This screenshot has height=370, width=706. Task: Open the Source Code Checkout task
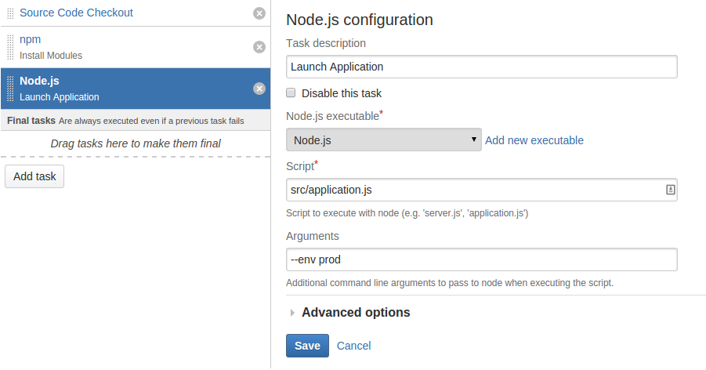click(76, 13)
